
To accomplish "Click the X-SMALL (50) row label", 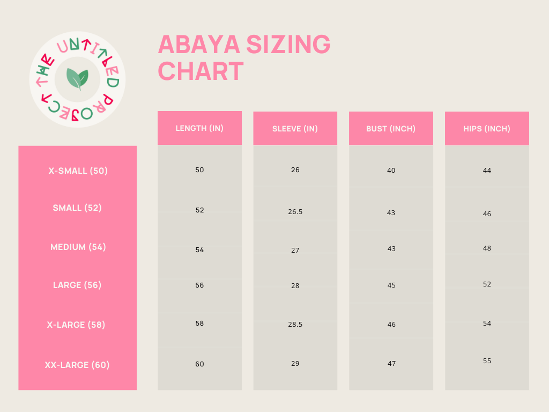I will click(x=78, y=171).
